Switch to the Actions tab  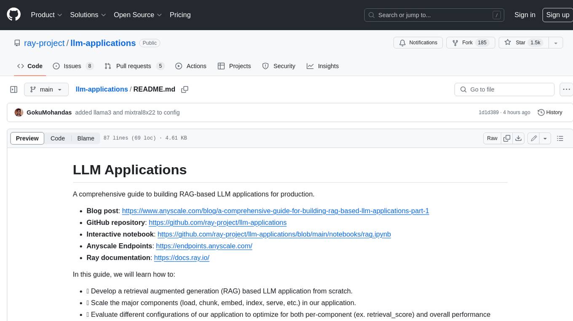coord(190,66)
